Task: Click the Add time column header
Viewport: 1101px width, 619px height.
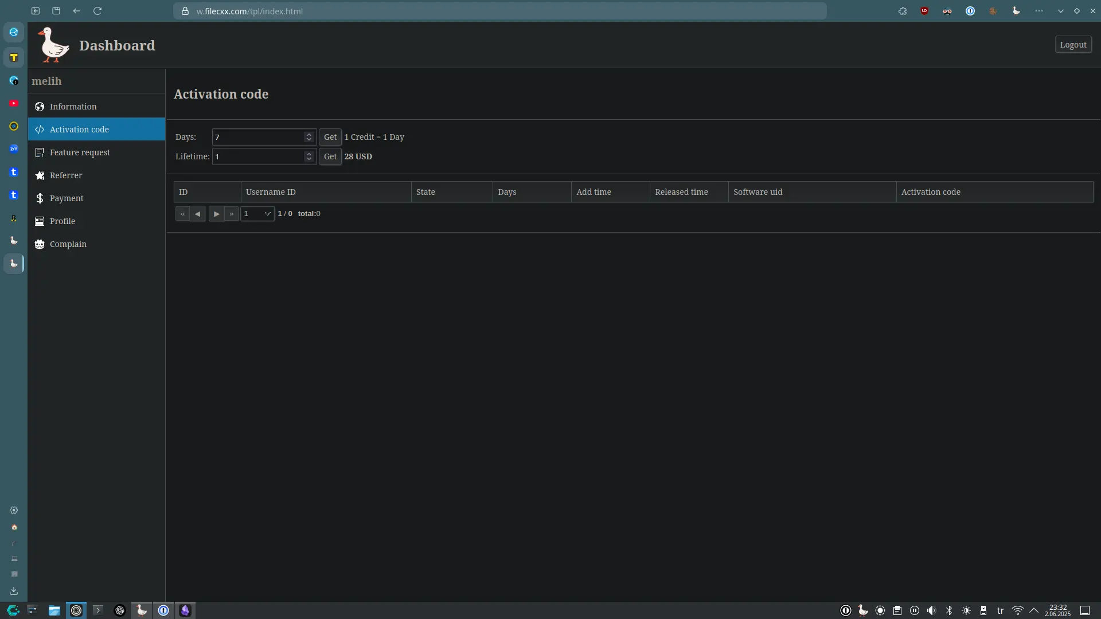Action: 610,192
